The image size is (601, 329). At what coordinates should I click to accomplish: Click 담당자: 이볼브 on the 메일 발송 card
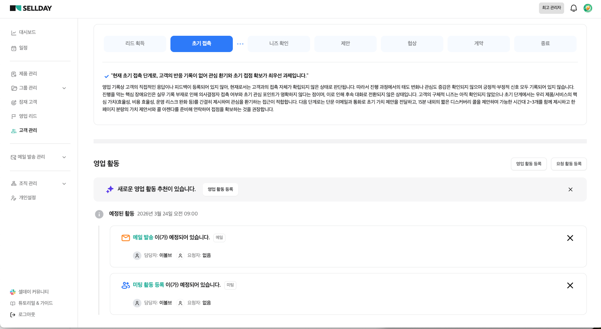click(x=158, y=255)
